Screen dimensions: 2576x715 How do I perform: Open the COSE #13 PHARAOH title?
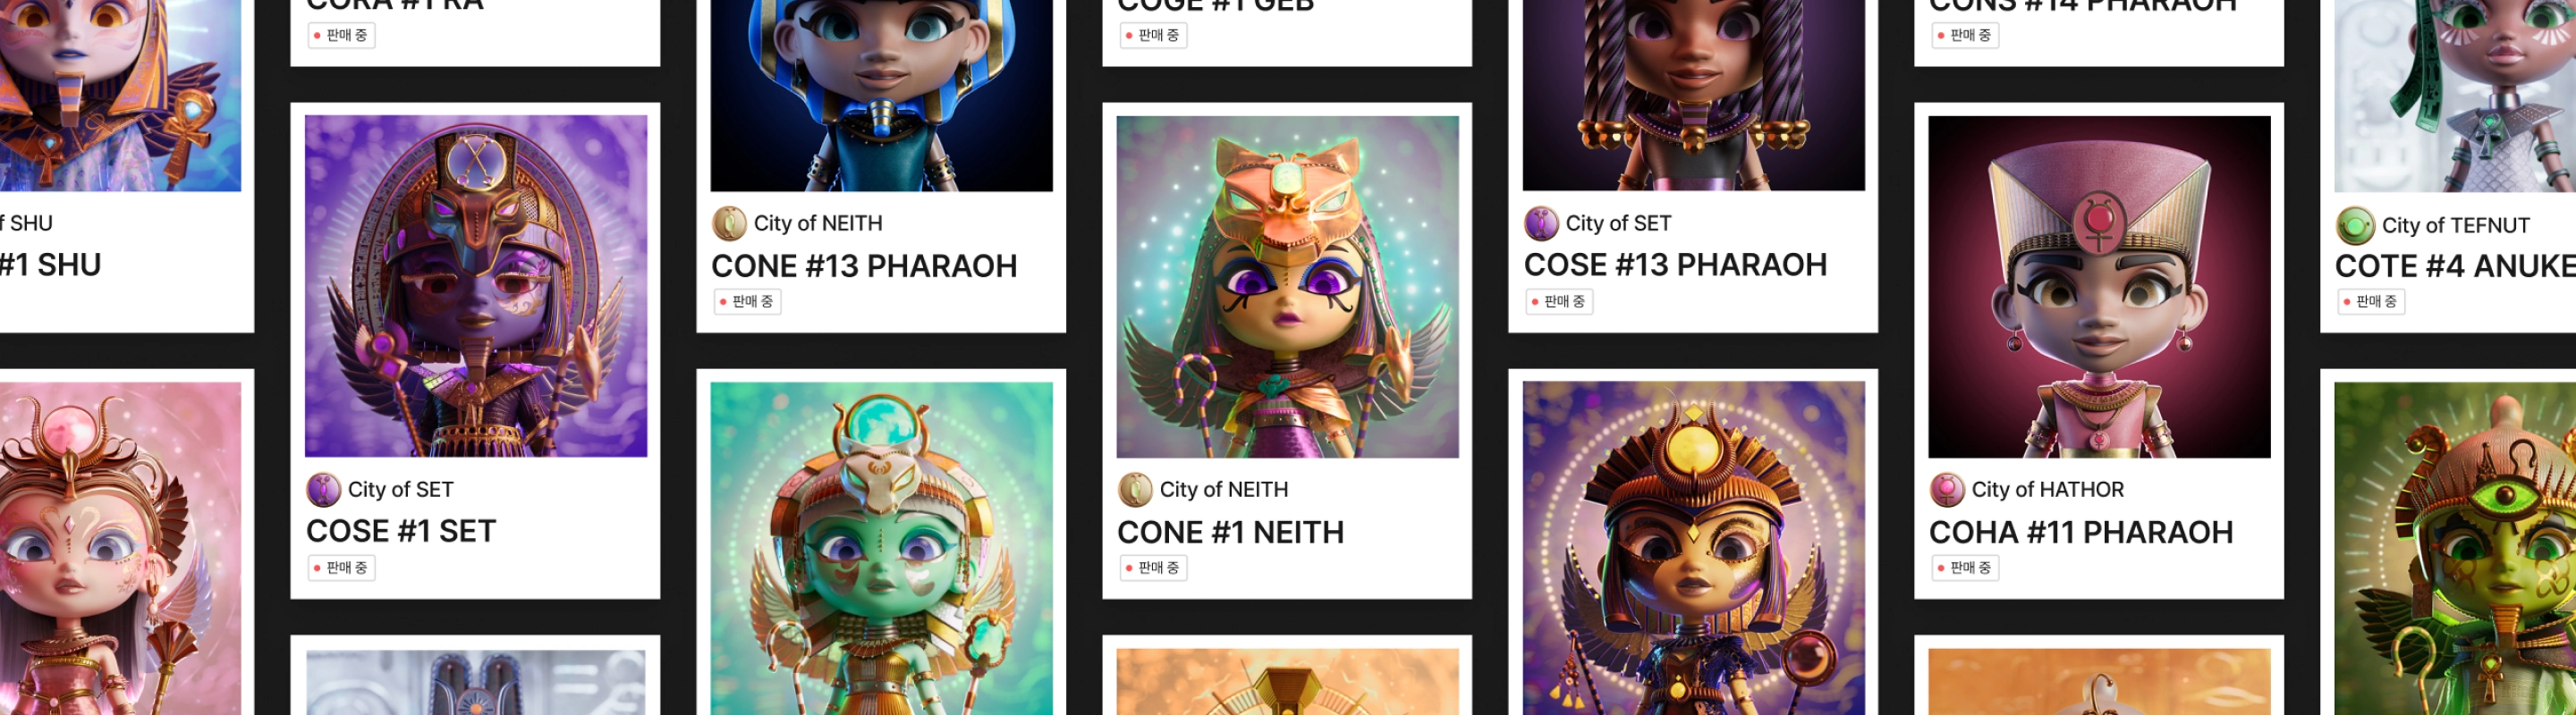click(x=1675, y=265)
